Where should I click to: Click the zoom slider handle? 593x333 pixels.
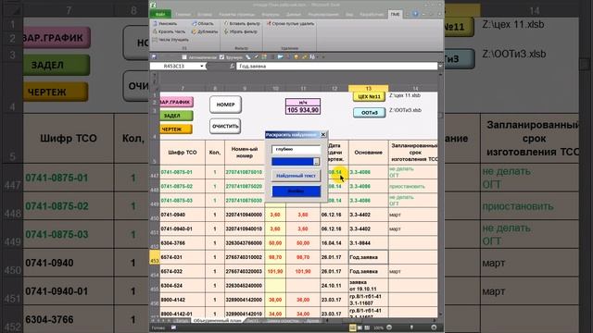coord(411,327)
